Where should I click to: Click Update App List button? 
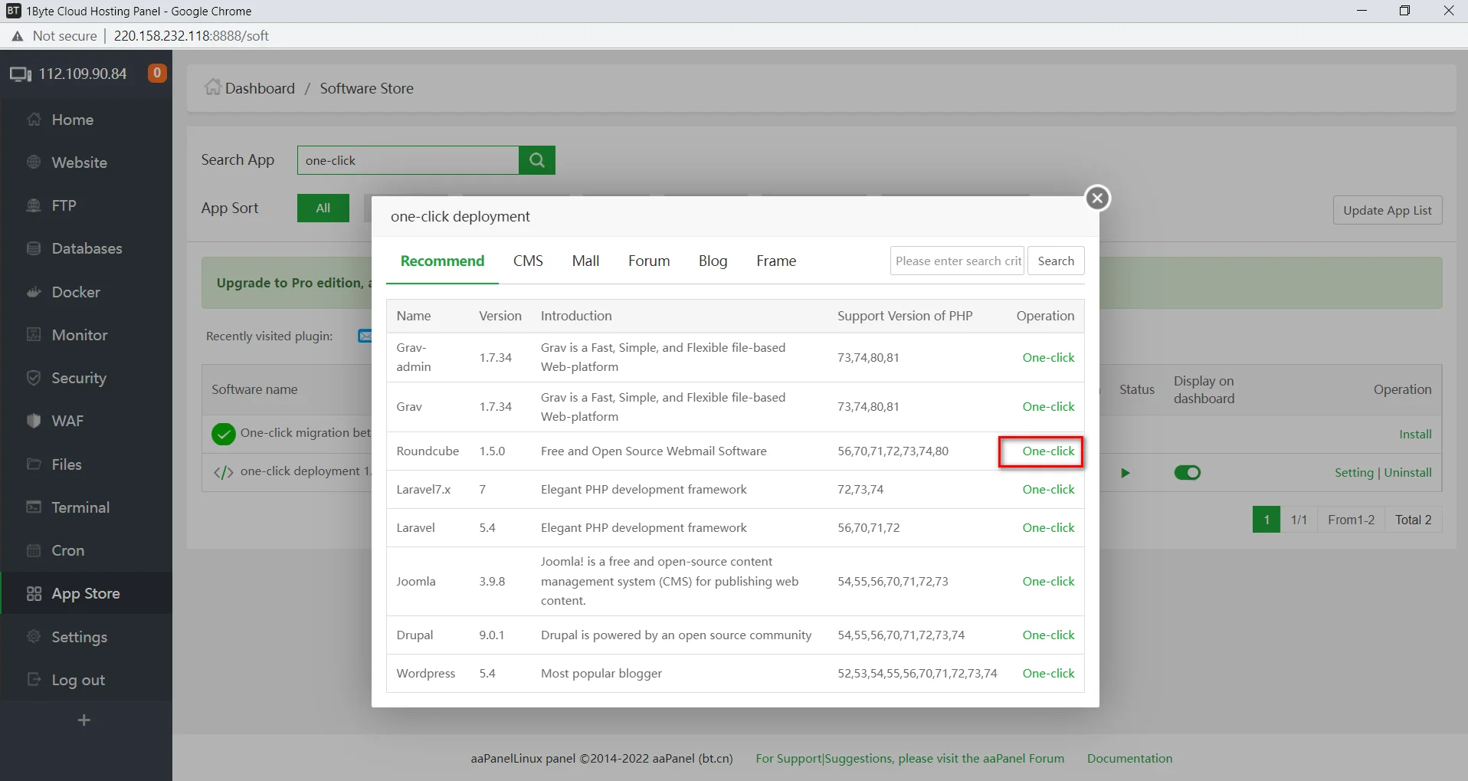coord(1388,210)
